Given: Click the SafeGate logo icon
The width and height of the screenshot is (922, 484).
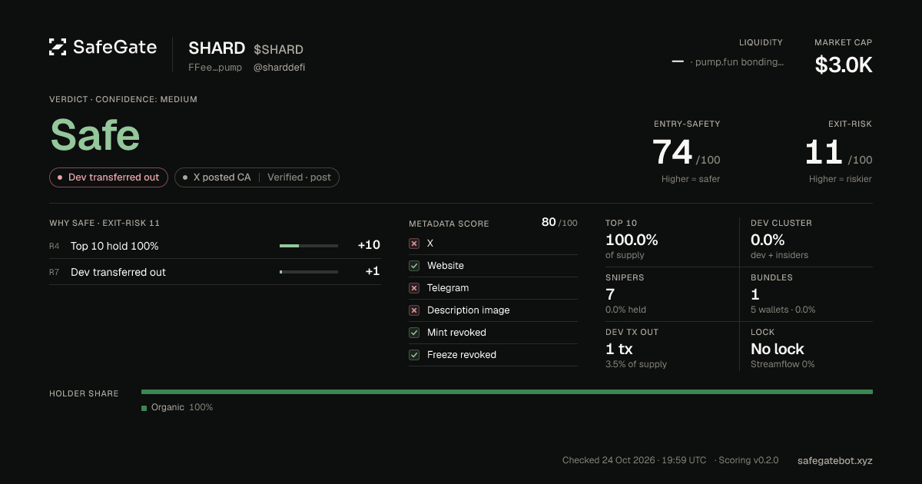Looking at the screenshot, I should pos(58,47).
